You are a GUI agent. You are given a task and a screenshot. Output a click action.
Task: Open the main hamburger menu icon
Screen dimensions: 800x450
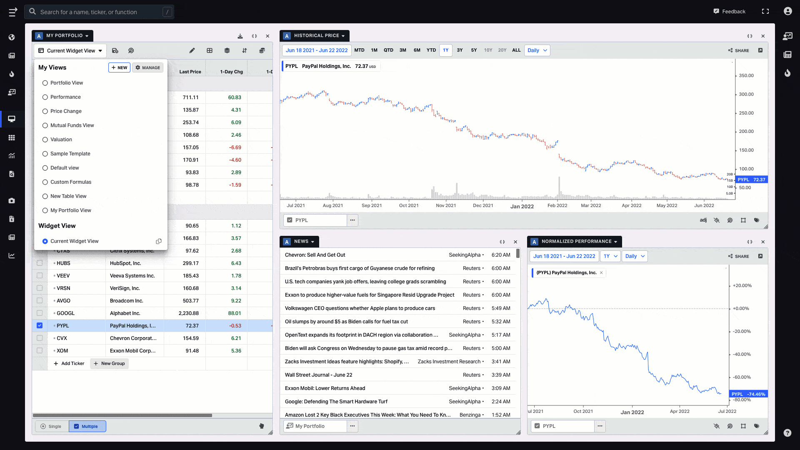[13, 12]
